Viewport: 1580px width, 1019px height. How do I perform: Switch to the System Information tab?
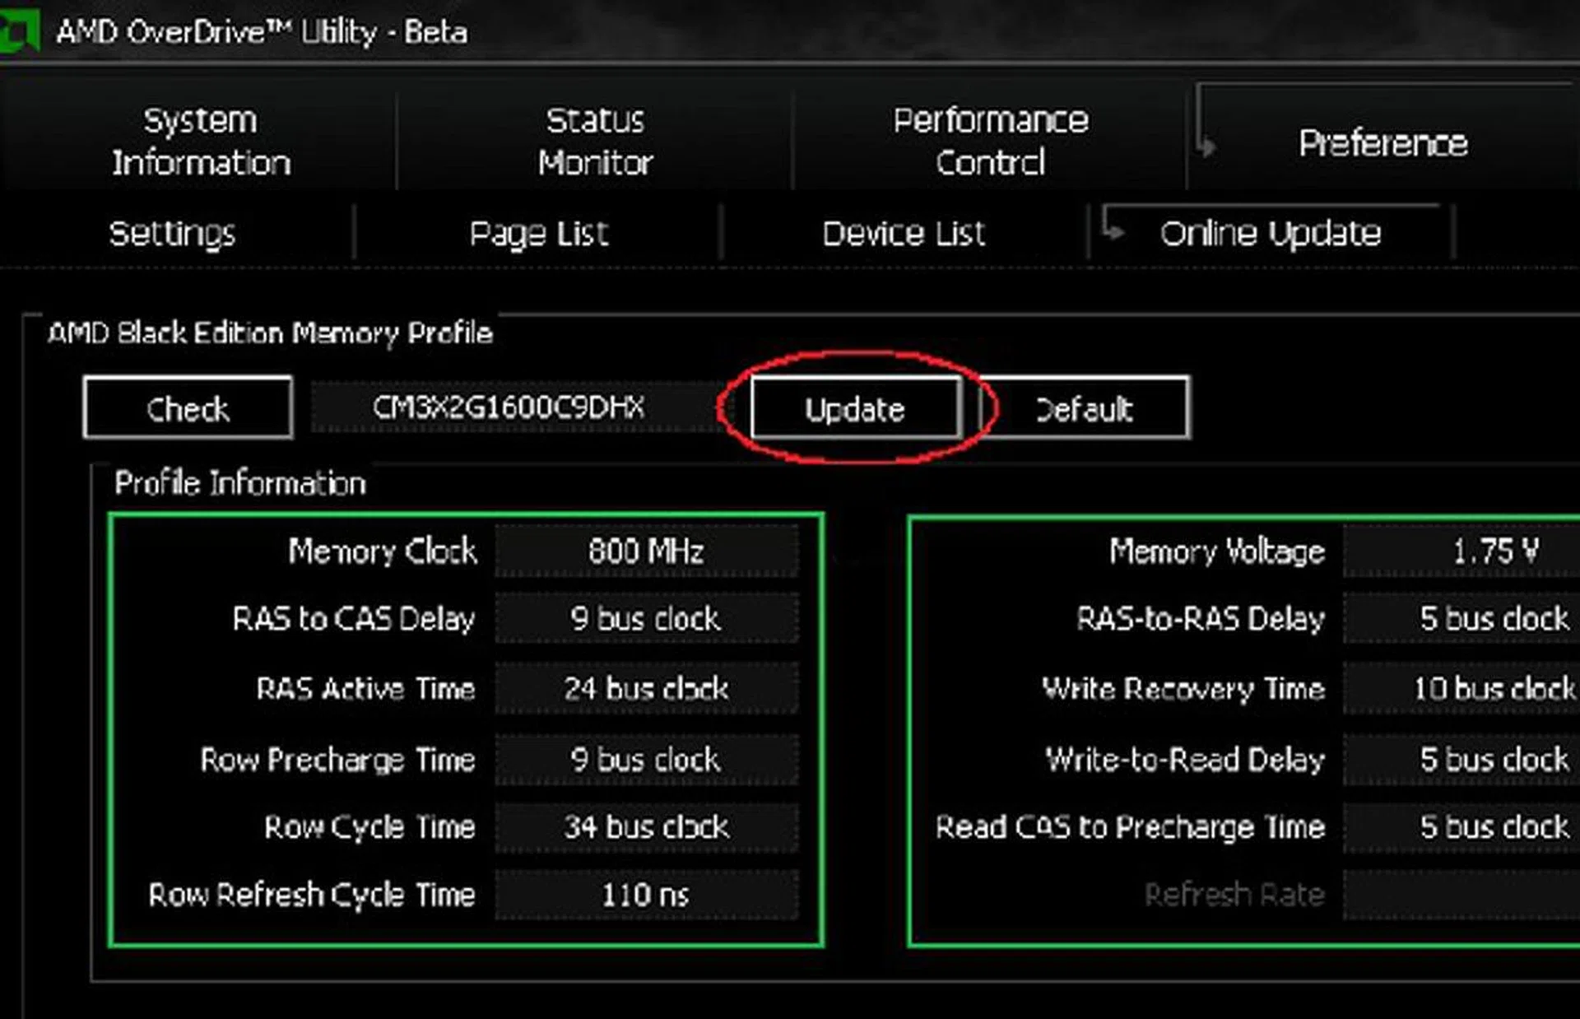pos(199,140)
